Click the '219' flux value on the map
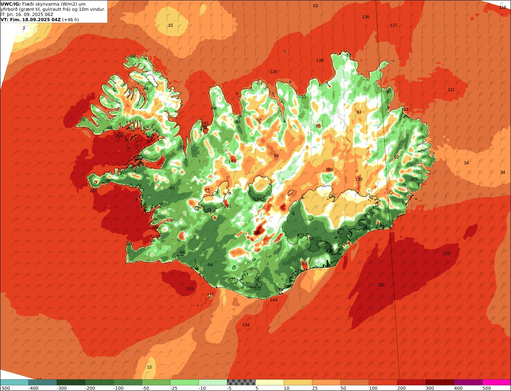This screenshot has height=391, width=511. pos(447,254)
